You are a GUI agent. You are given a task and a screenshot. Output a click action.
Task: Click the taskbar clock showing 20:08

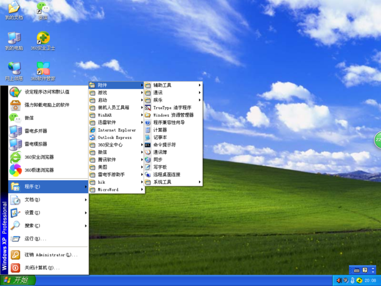(x=371, y=280)
